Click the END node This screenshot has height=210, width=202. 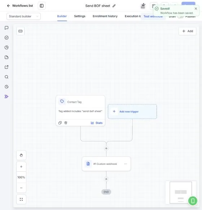pos(106,192)
